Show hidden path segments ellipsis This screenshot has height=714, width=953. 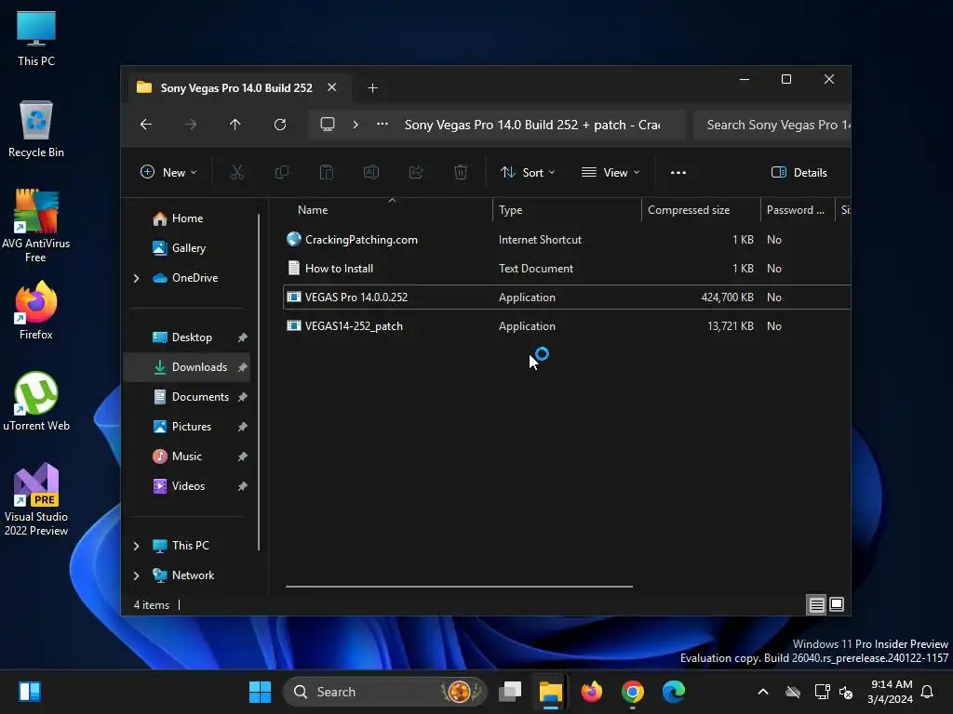[x=383, y=124]
